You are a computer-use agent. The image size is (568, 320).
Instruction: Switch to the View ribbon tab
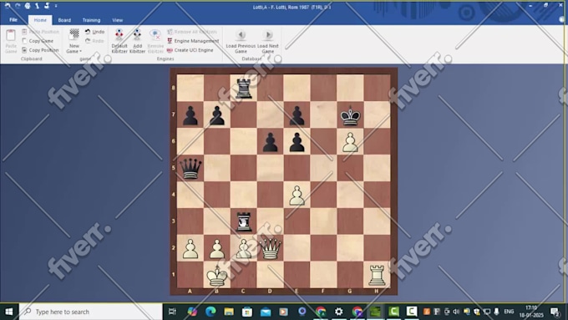pos(118,20)
